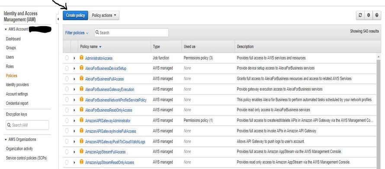Sort by the Used as column header
The image size is (385, 169).
(x=189, y=47)
